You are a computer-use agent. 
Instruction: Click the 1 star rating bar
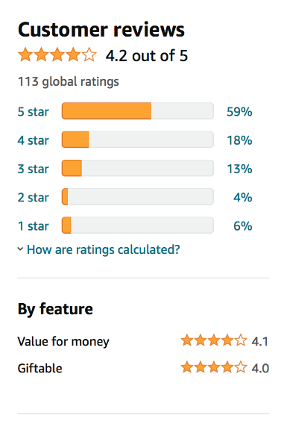point(138,225)
